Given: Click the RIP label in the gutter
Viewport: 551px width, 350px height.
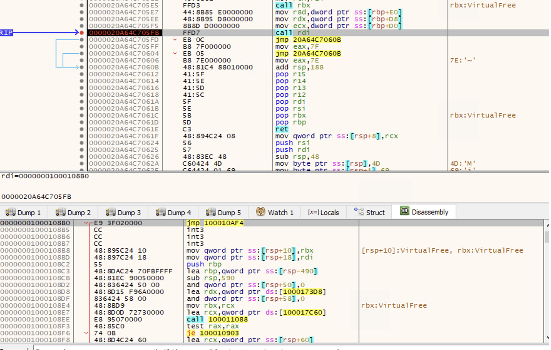Looking at the screenshot, I should [x=6, y=33].
